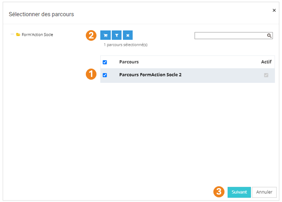Click the blue X clear selection icon
The height and width of the screenshot is (202, 282).
point(128,35)
